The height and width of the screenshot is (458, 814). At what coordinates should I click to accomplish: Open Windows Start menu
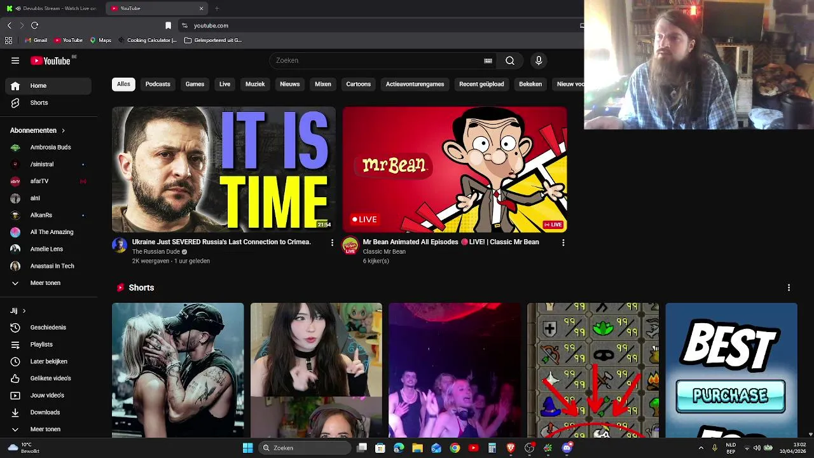tap(247, 448)
